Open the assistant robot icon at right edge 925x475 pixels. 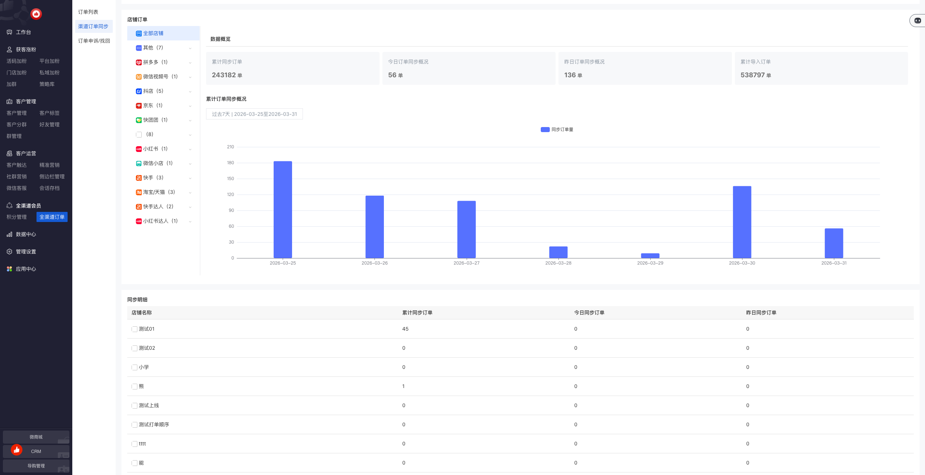(x=917, y=21)
